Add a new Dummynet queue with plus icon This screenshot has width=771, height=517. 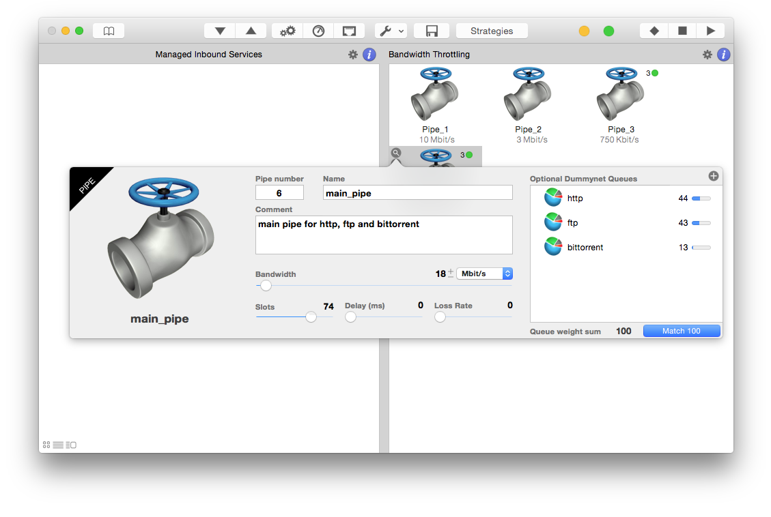tap(714, 176)
